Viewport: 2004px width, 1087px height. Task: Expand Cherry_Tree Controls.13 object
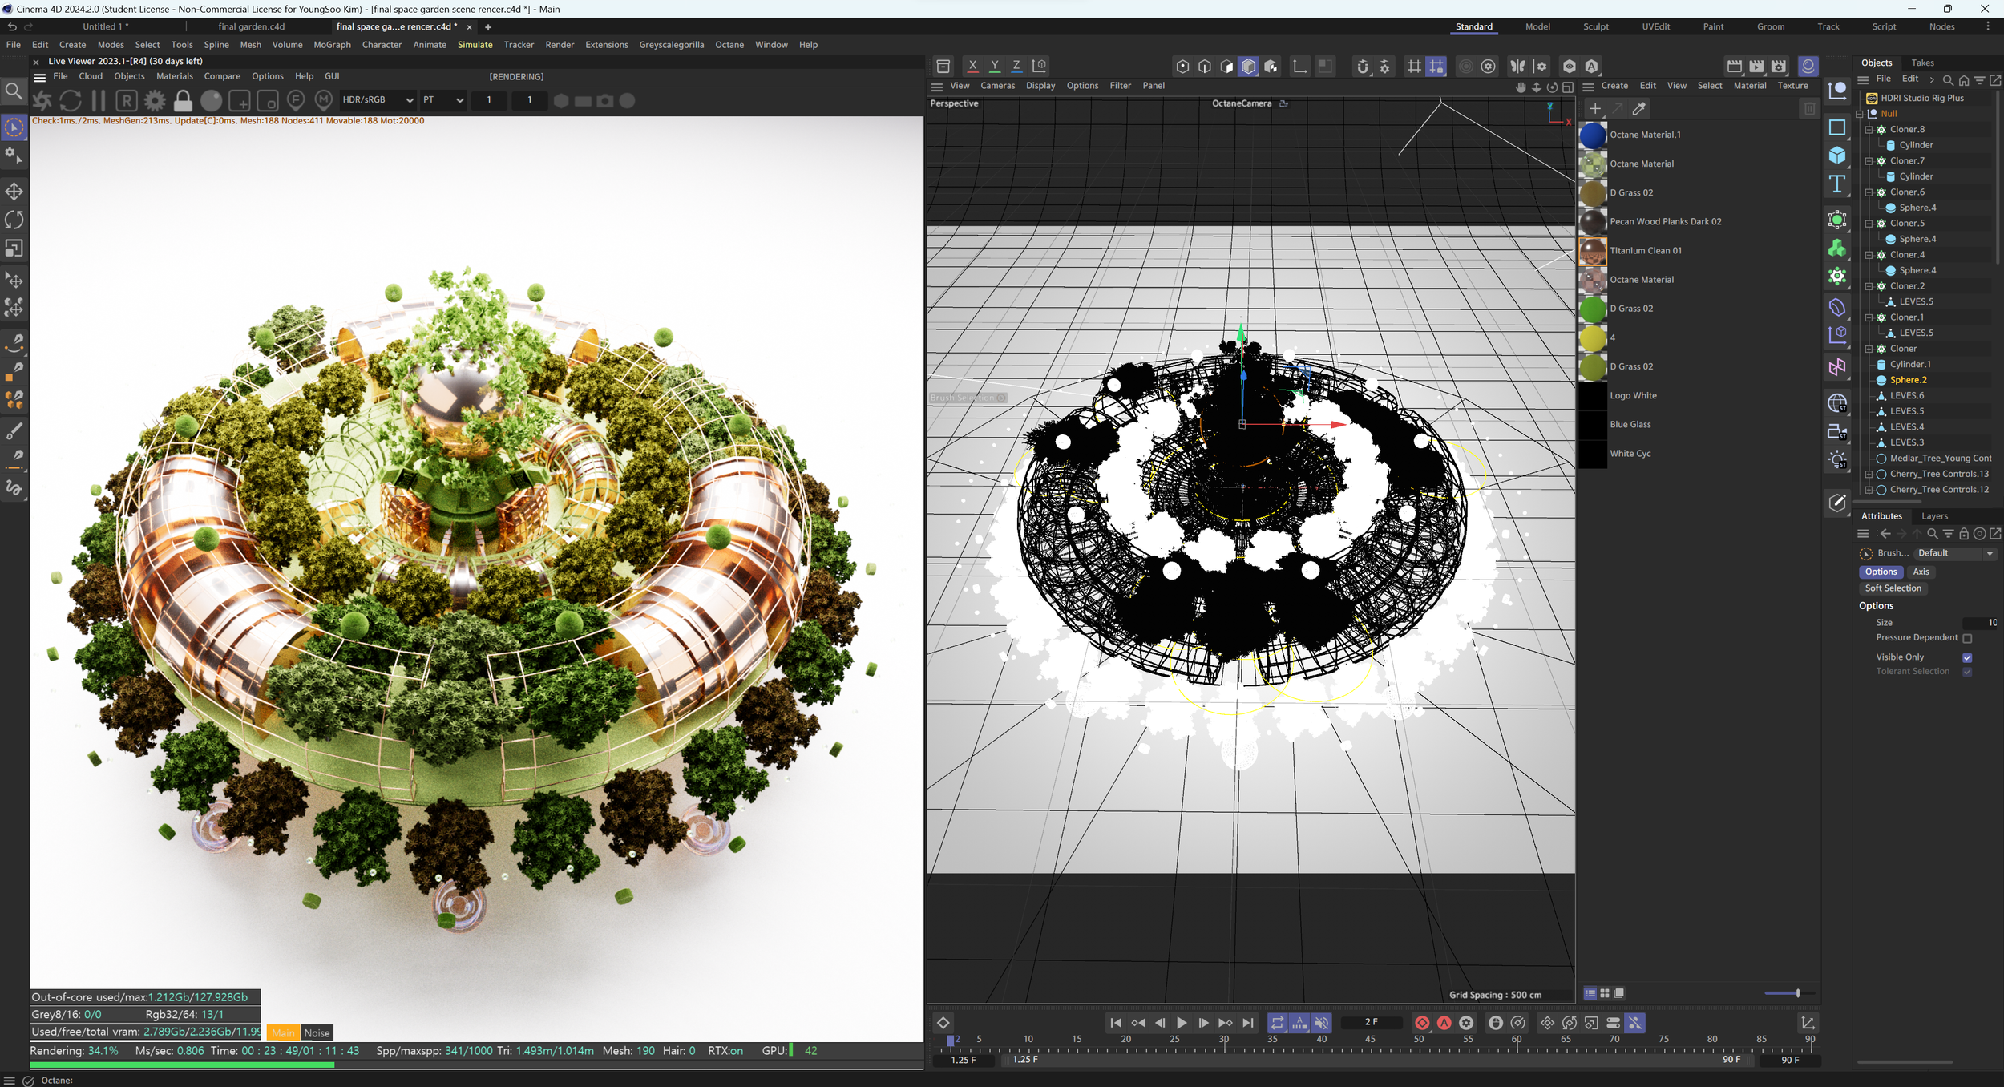click(x=1869, y=475)
